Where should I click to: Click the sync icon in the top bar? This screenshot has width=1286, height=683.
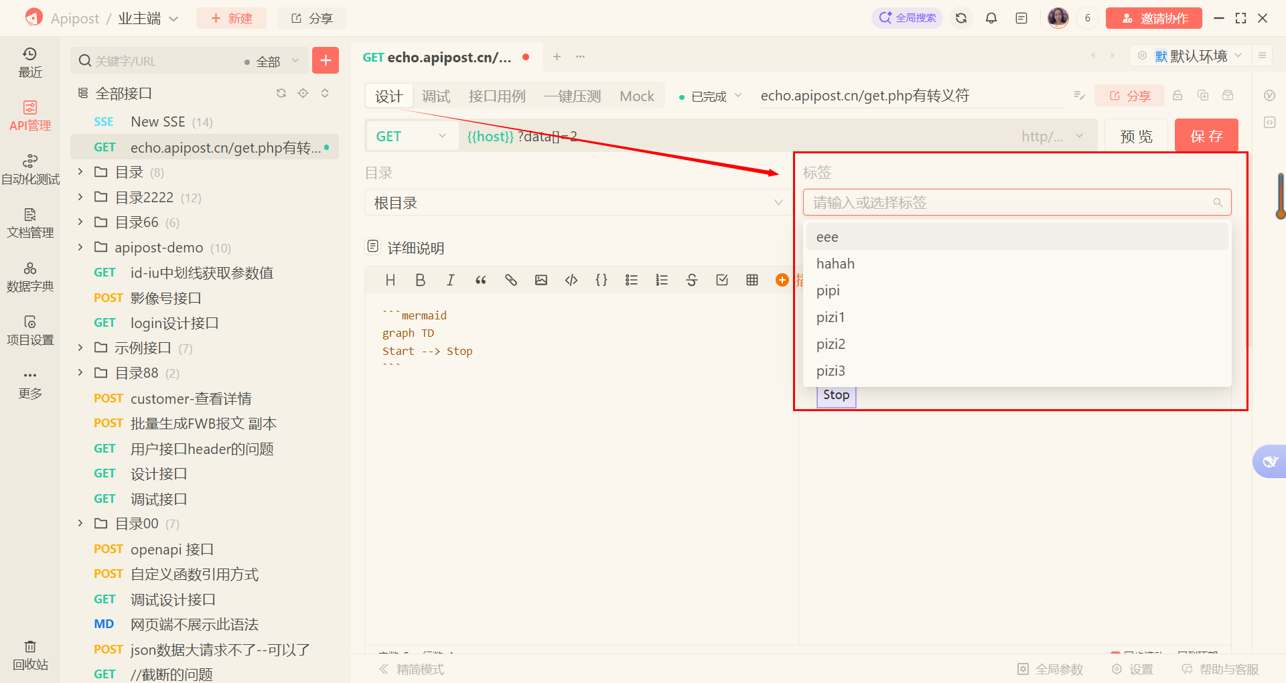[x=961, y=18]
